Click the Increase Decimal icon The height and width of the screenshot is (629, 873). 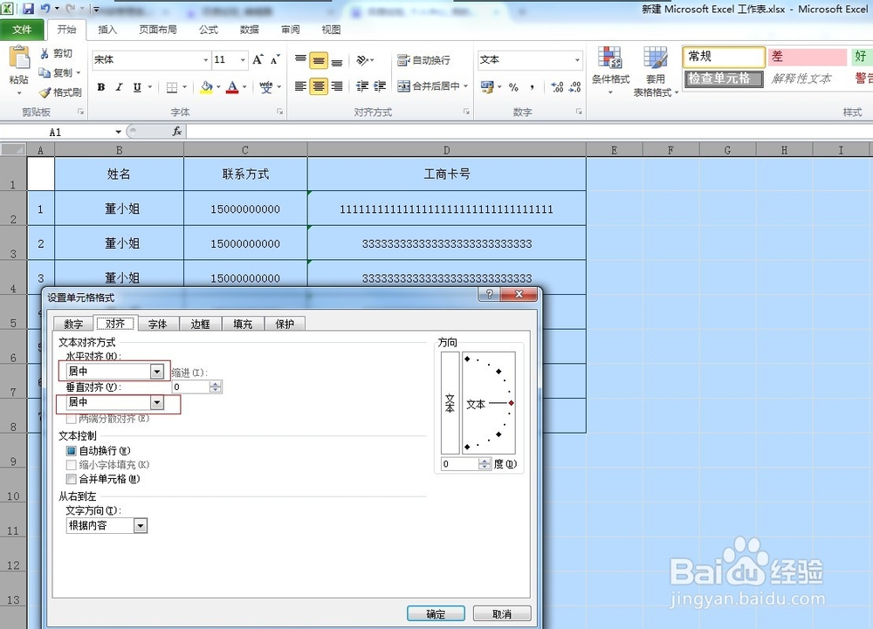tap(559, 87)
